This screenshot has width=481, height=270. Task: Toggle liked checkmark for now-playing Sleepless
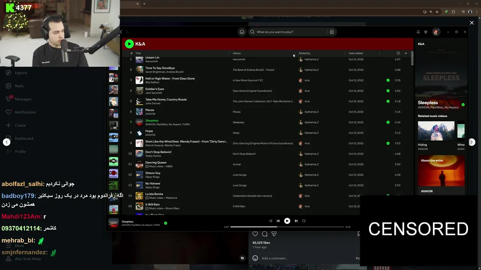click(165, 223)
